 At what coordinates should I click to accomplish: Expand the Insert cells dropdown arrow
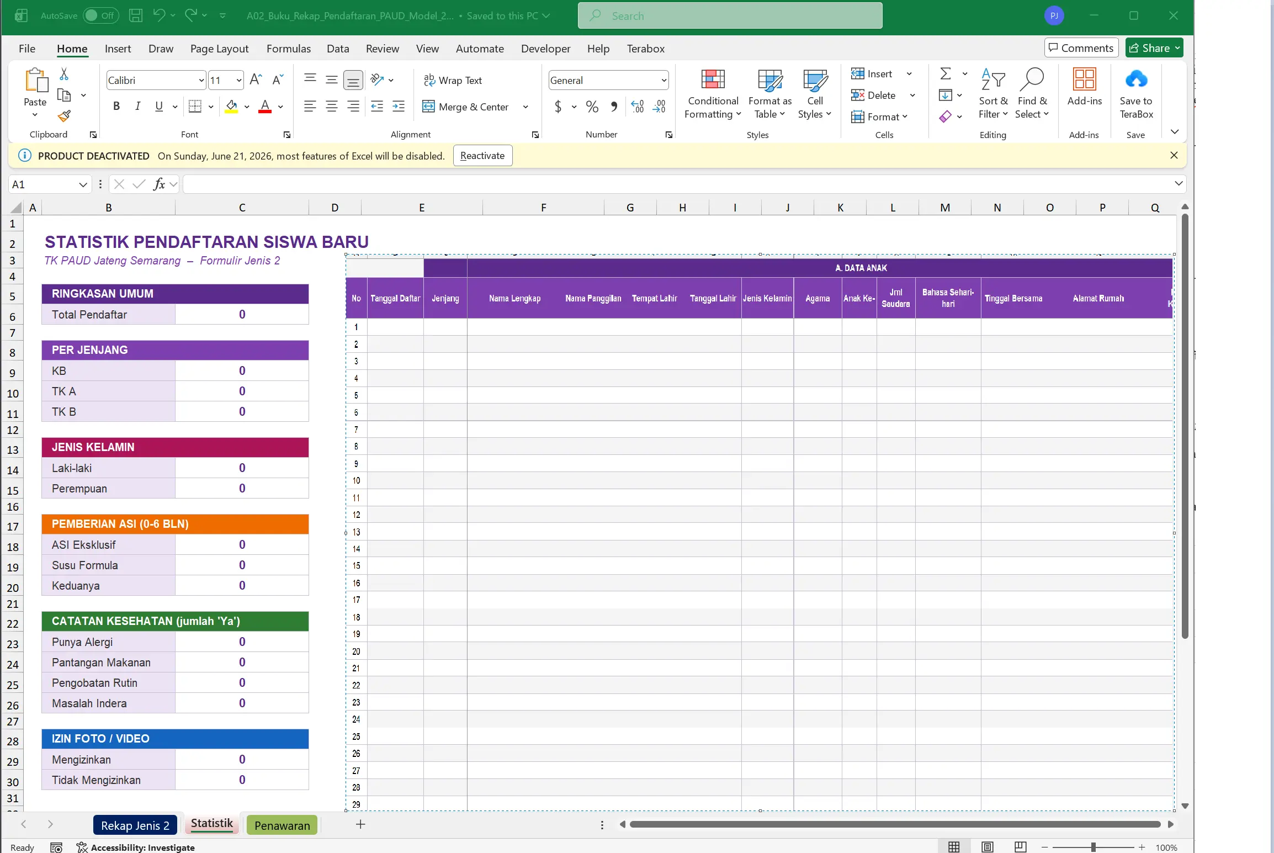click(x=909, y=74)
